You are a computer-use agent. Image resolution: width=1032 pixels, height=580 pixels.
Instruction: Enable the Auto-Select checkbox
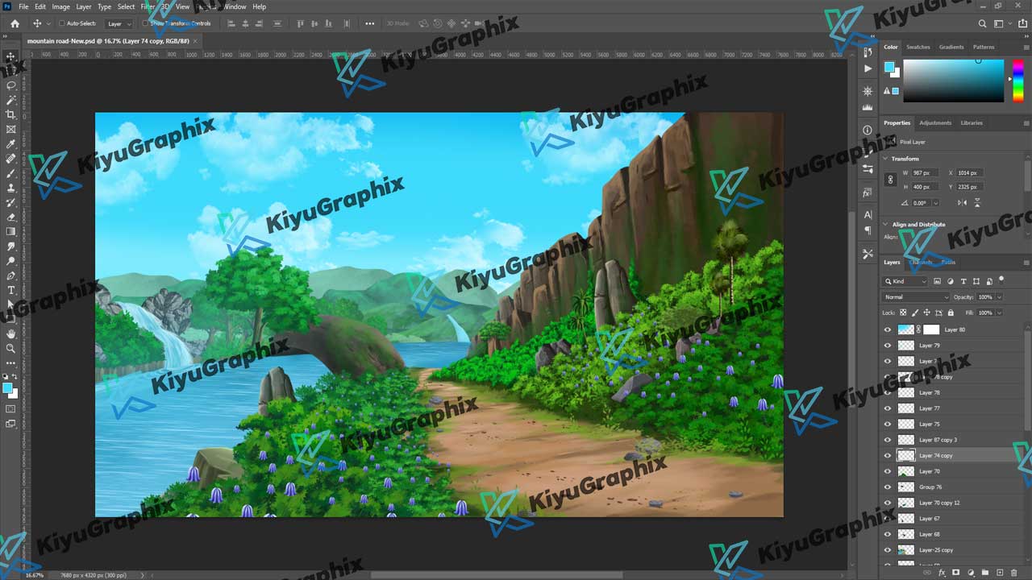click(x=61, y=23)
